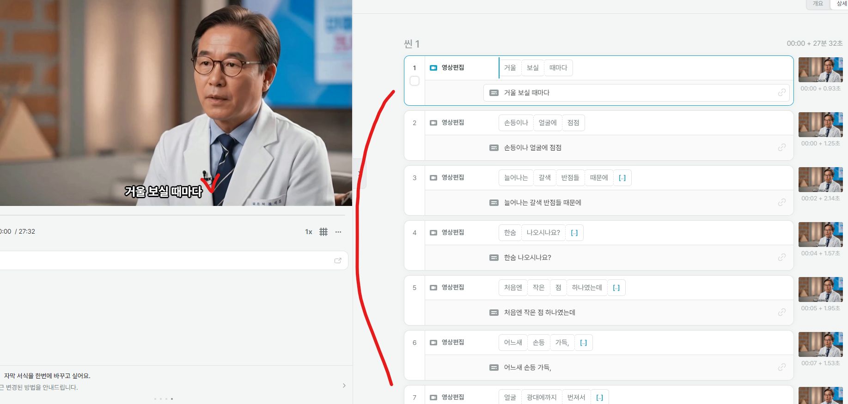Viewport: 848px width, 404px height.
Task: Select the word chip 하나였는데 in clip 5
Action: [587, 288]
